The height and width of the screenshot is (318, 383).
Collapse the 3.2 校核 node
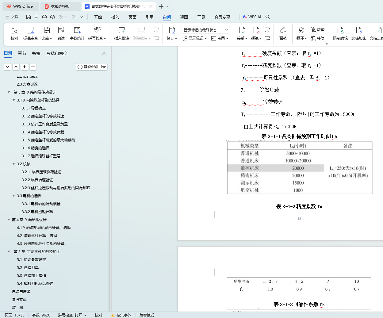click(14, 164)
